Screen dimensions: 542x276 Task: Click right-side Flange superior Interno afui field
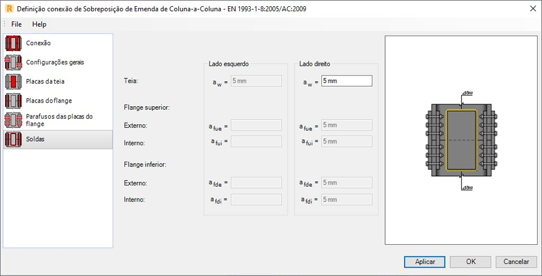click(x=347, y=141)
